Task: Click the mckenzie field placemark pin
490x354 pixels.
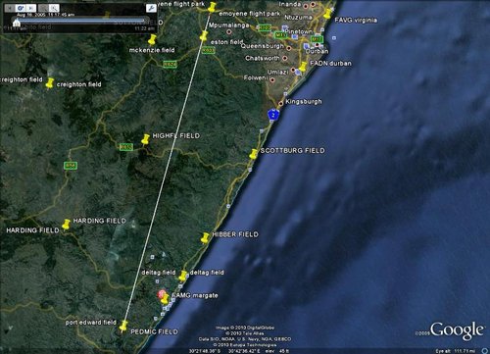Action: click(152, 39)
